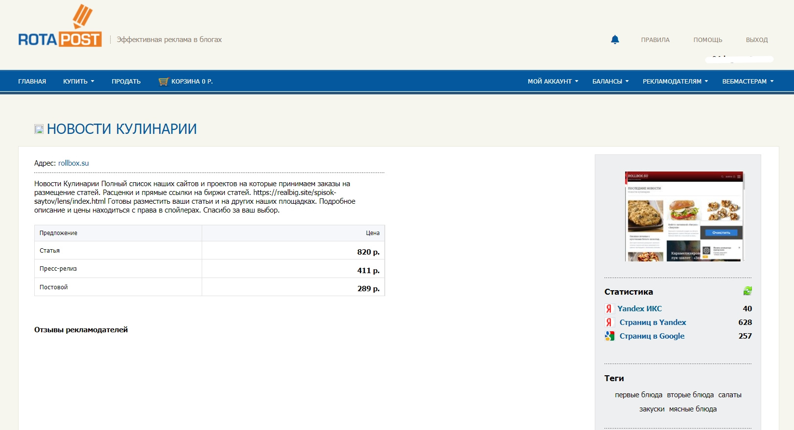Click the Страниц в Google link

(652, 336)
